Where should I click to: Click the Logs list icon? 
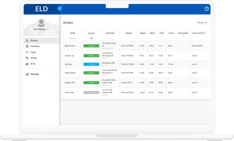coord(27,52)
